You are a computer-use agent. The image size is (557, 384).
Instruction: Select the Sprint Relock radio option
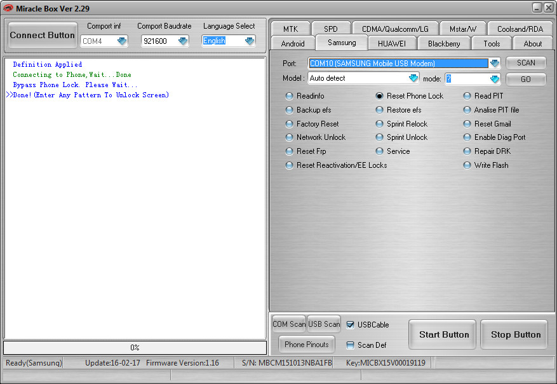379,124
